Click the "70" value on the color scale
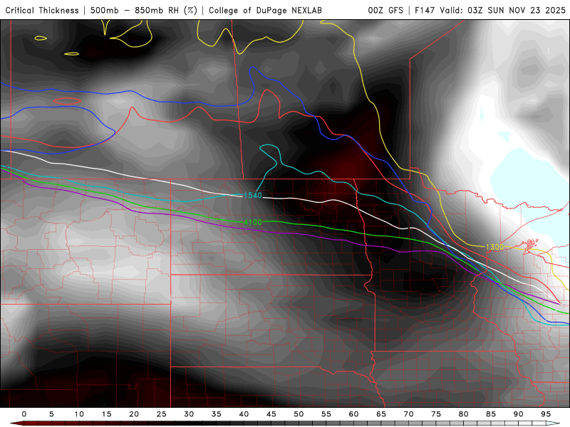This screenshot has height=427, width=570. point(408,414)
